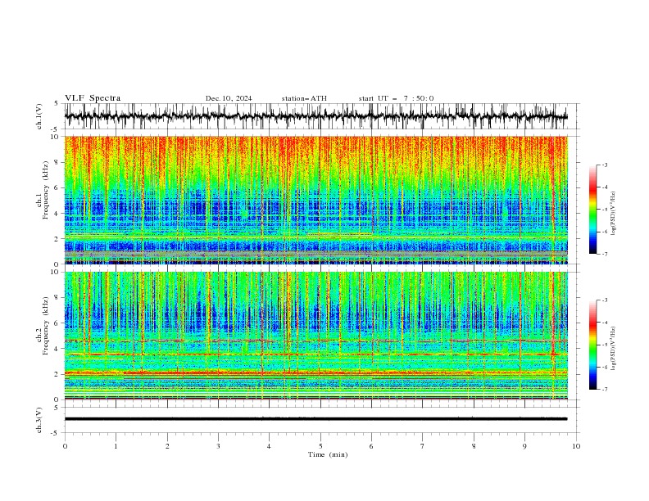Viewport: 649px width, 501px height.
Task: Click the 'VLF Spectra' title text
Action: tap(93, 98)
